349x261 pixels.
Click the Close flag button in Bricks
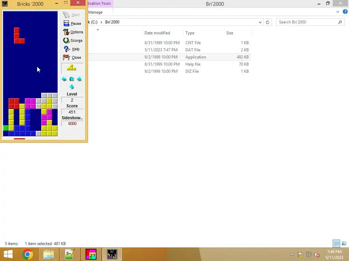pyautogui.click(x=72, y=57)
